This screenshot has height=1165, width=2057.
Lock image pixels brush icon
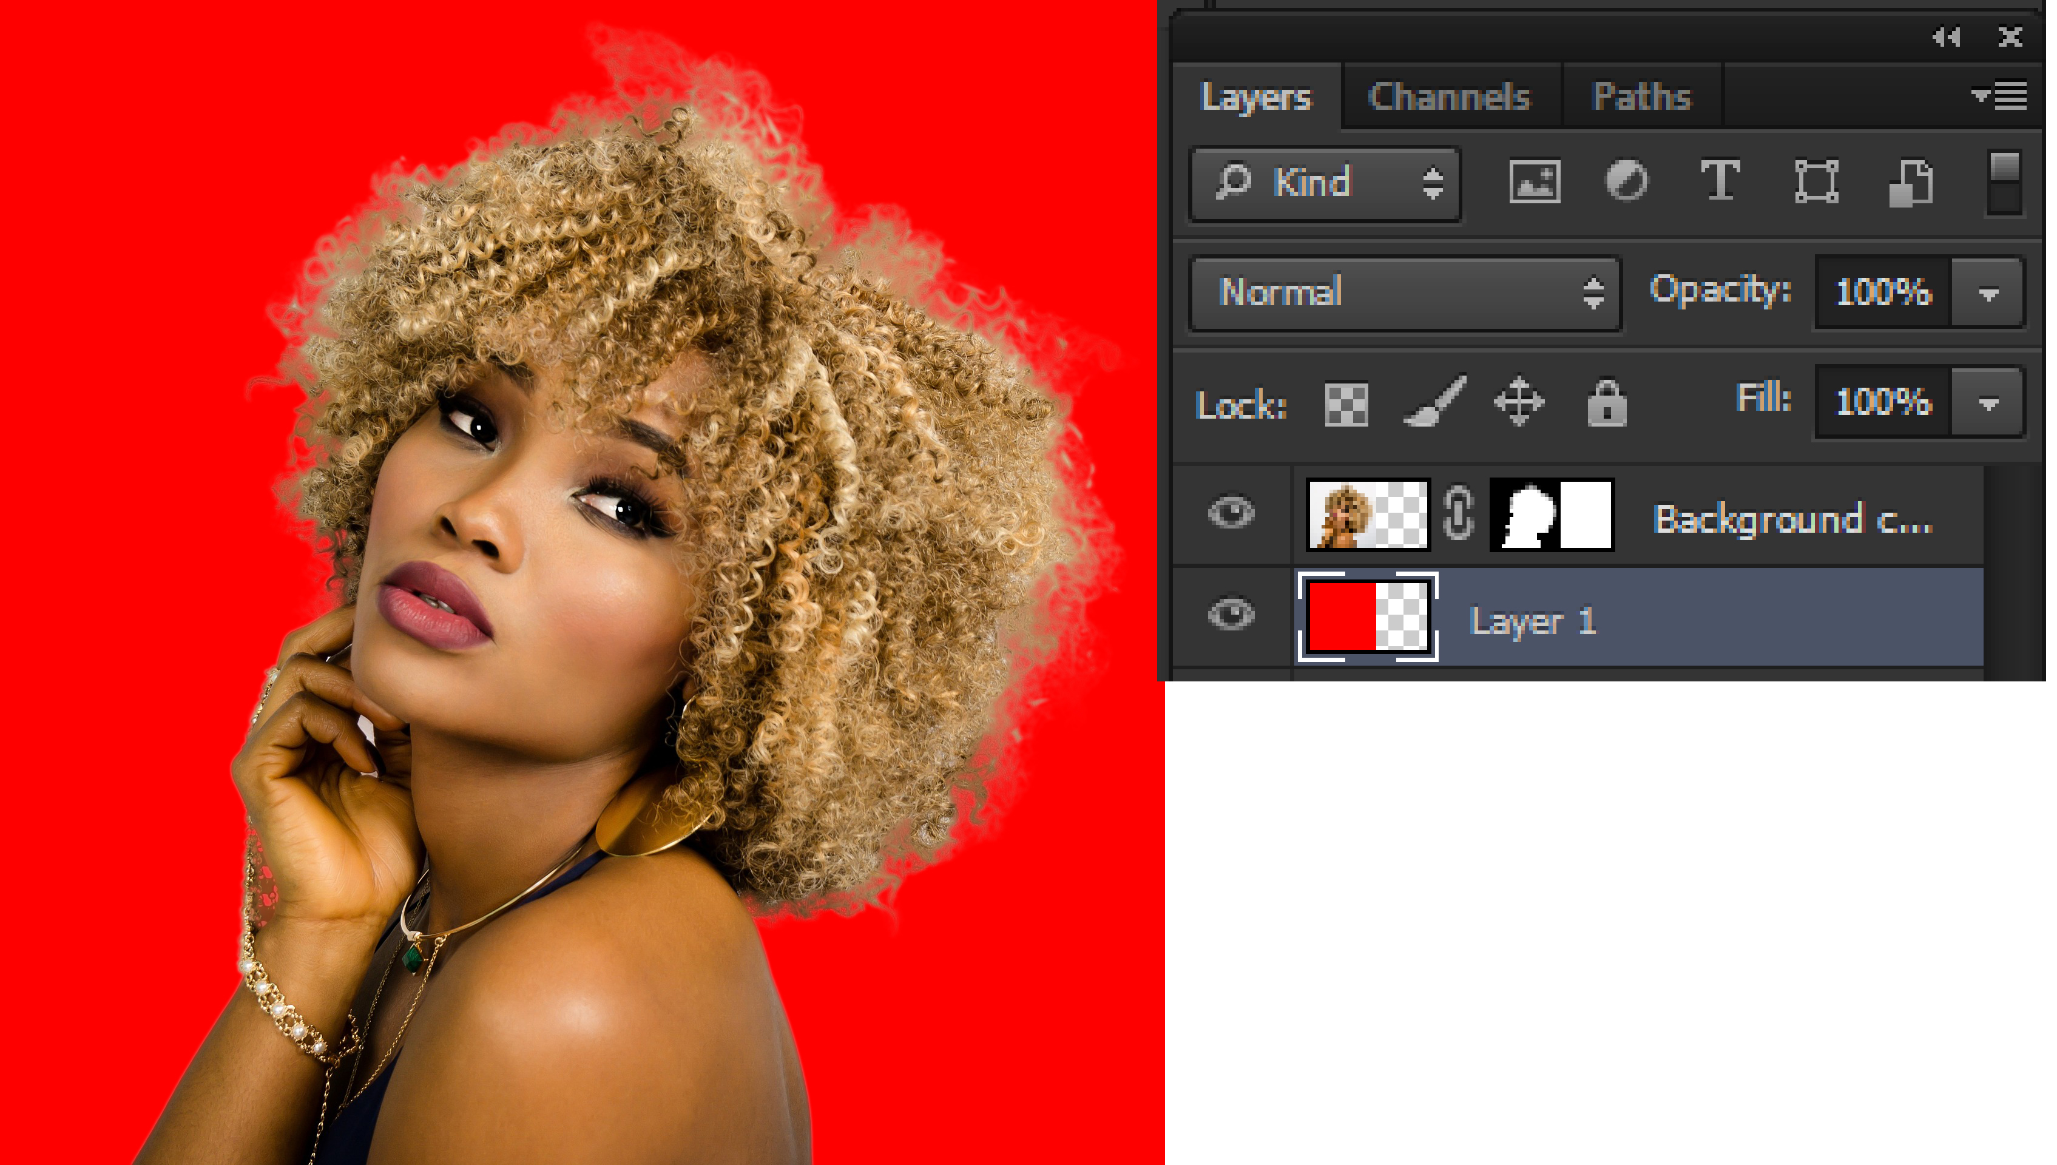1434,402
